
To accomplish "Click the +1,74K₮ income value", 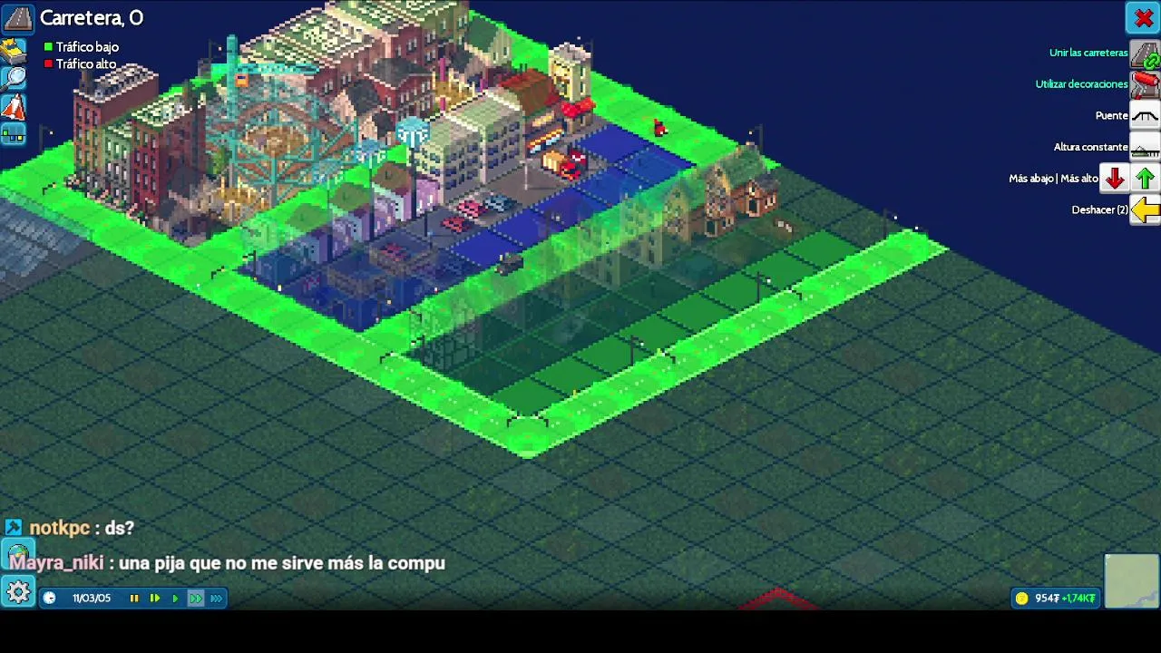I will pyautogui.click(x=1079, y=598).
